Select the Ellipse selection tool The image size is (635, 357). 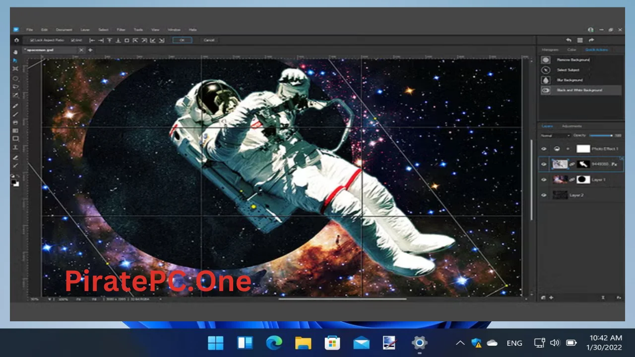coord(15,78)
